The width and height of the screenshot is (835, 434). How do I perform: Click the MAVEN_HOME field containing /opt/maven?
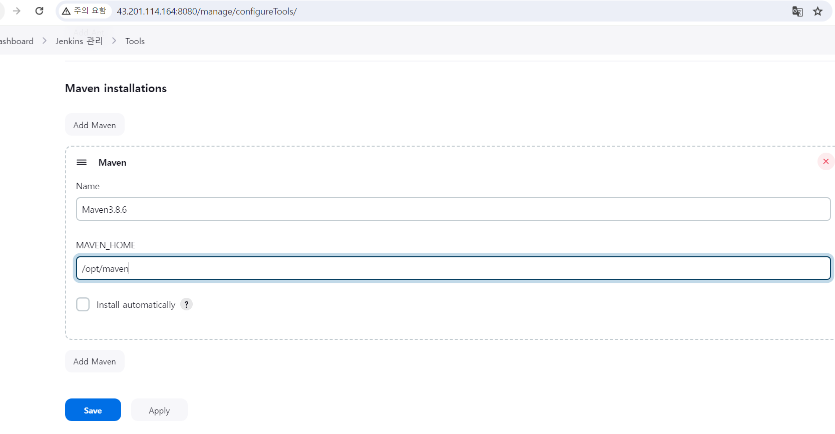(453, 268)
